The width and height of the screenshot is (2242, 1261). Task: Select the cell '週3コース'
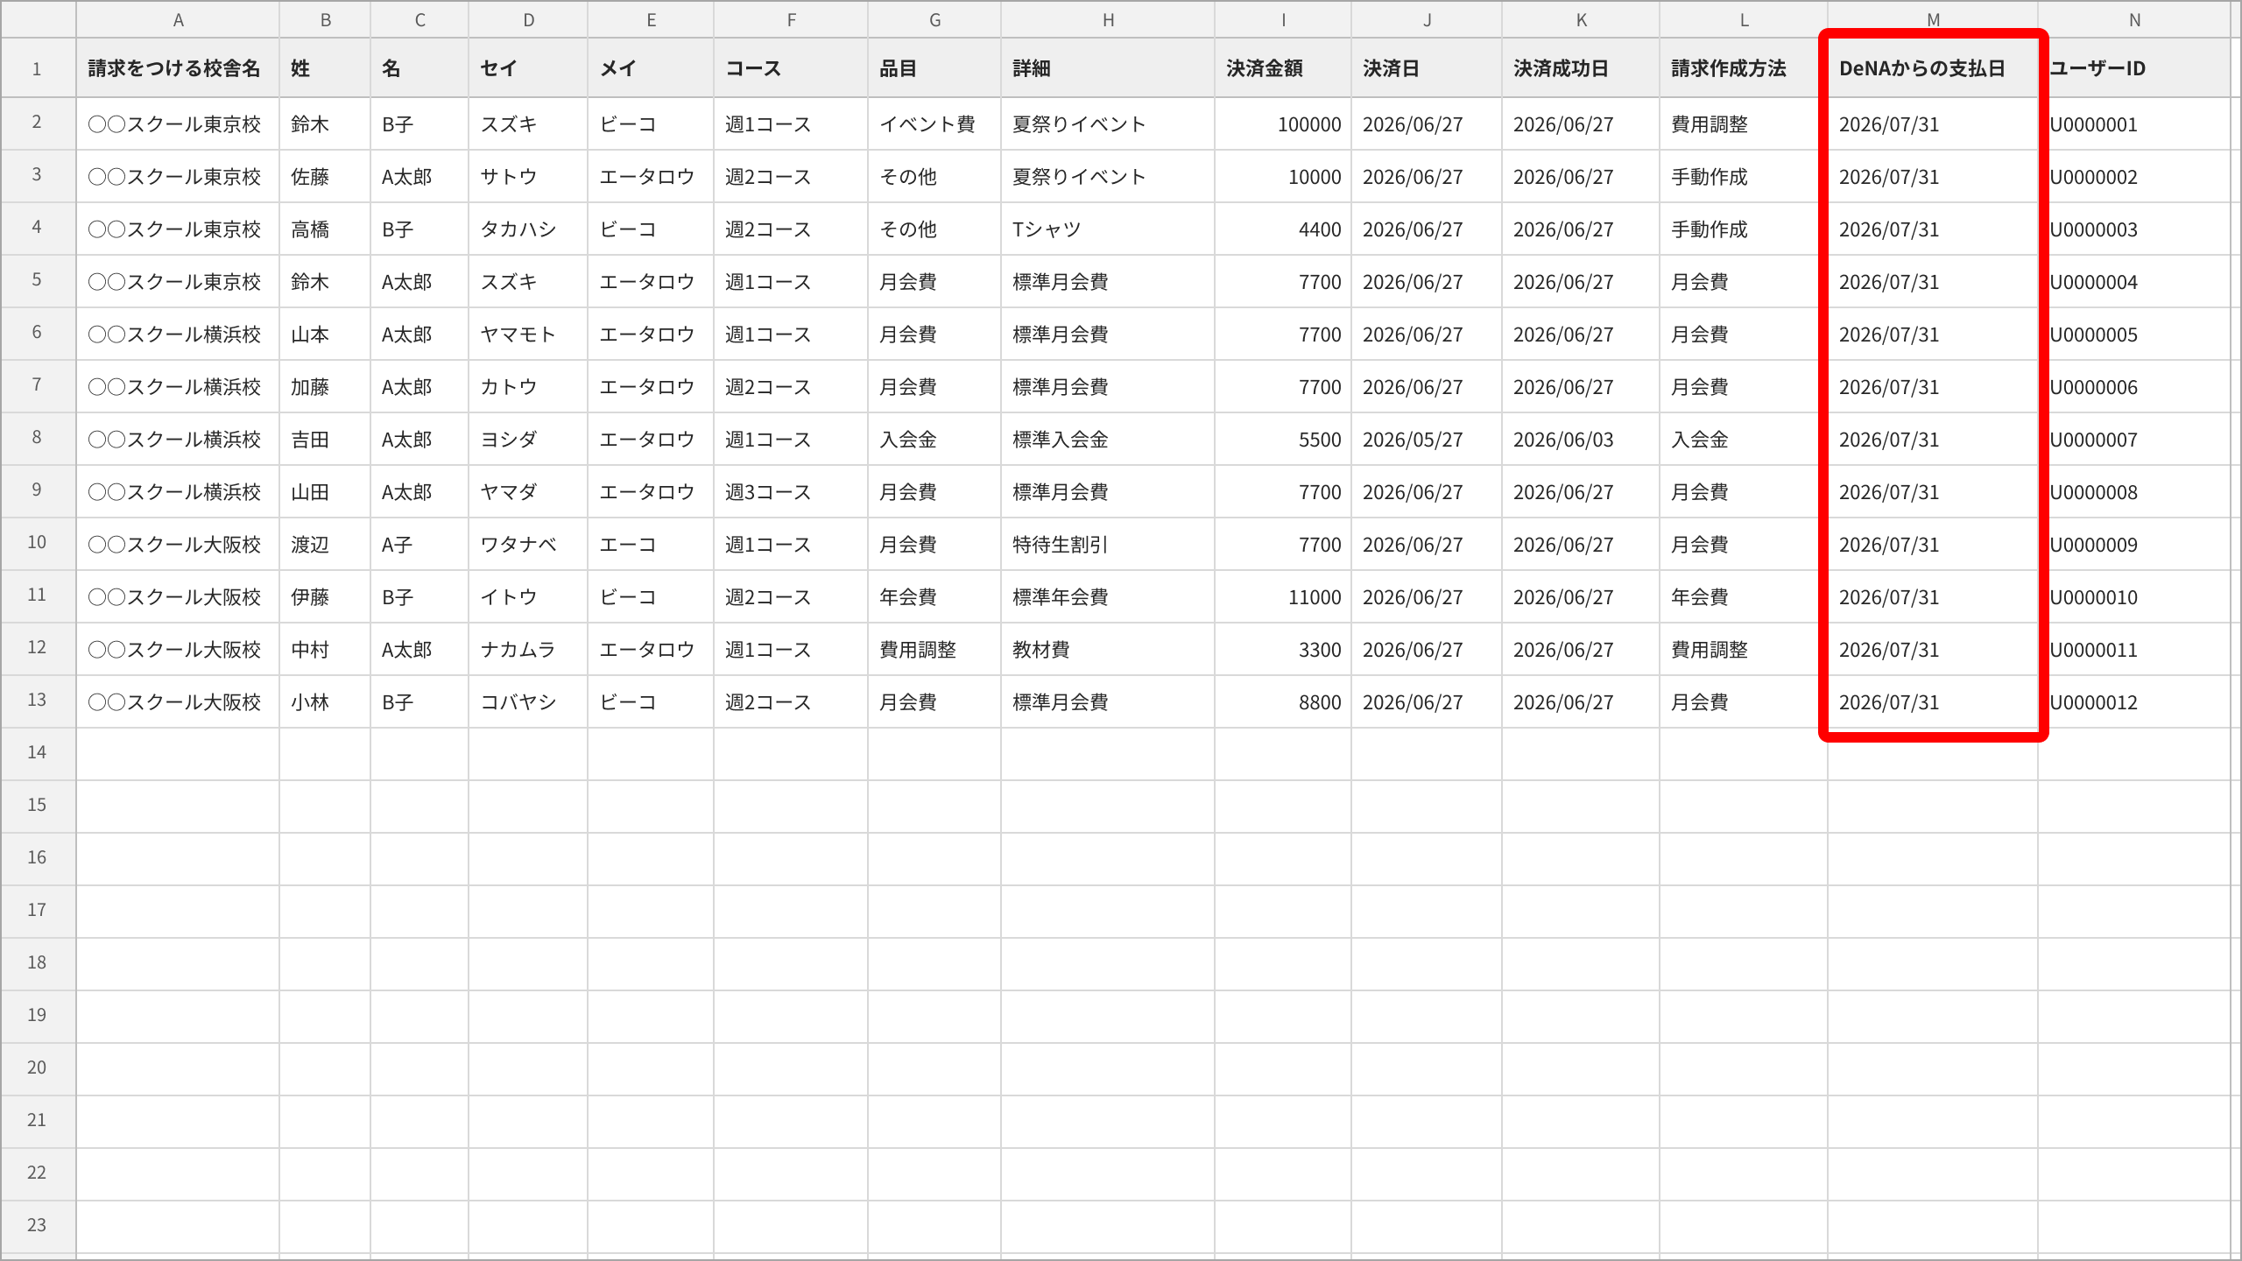791,492
